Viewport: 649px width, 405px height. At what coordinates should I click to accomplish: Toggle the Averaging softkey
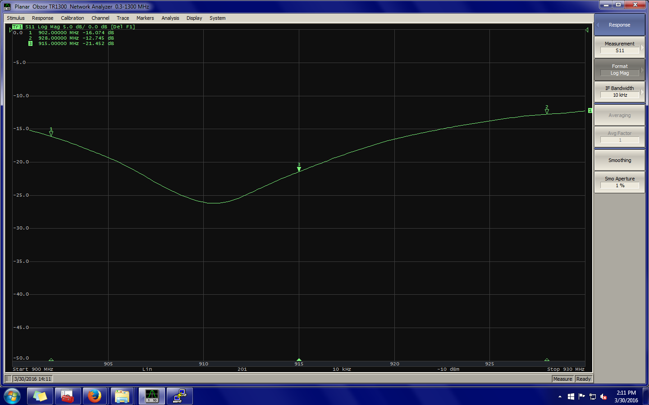click(619, 115)
